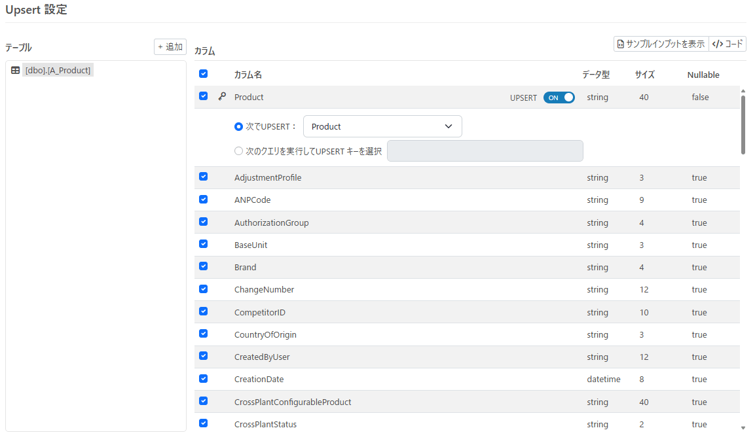Open the Product UPSERT key dropdown
The height and width of the screenshot is (443, 755).
point(382,126)
